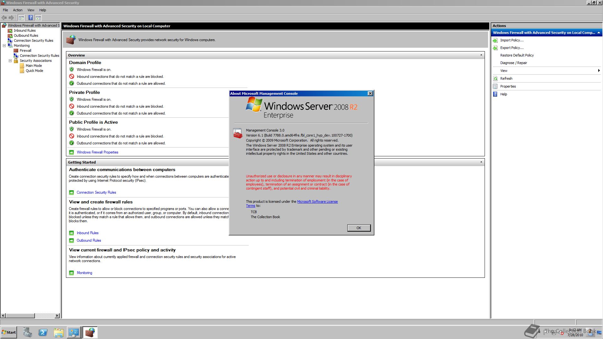This screenshot has width=603, height=339.
Task: Click the Forward arrow toolbar icon
Action: pyautogui.click(x=11, y=18)
